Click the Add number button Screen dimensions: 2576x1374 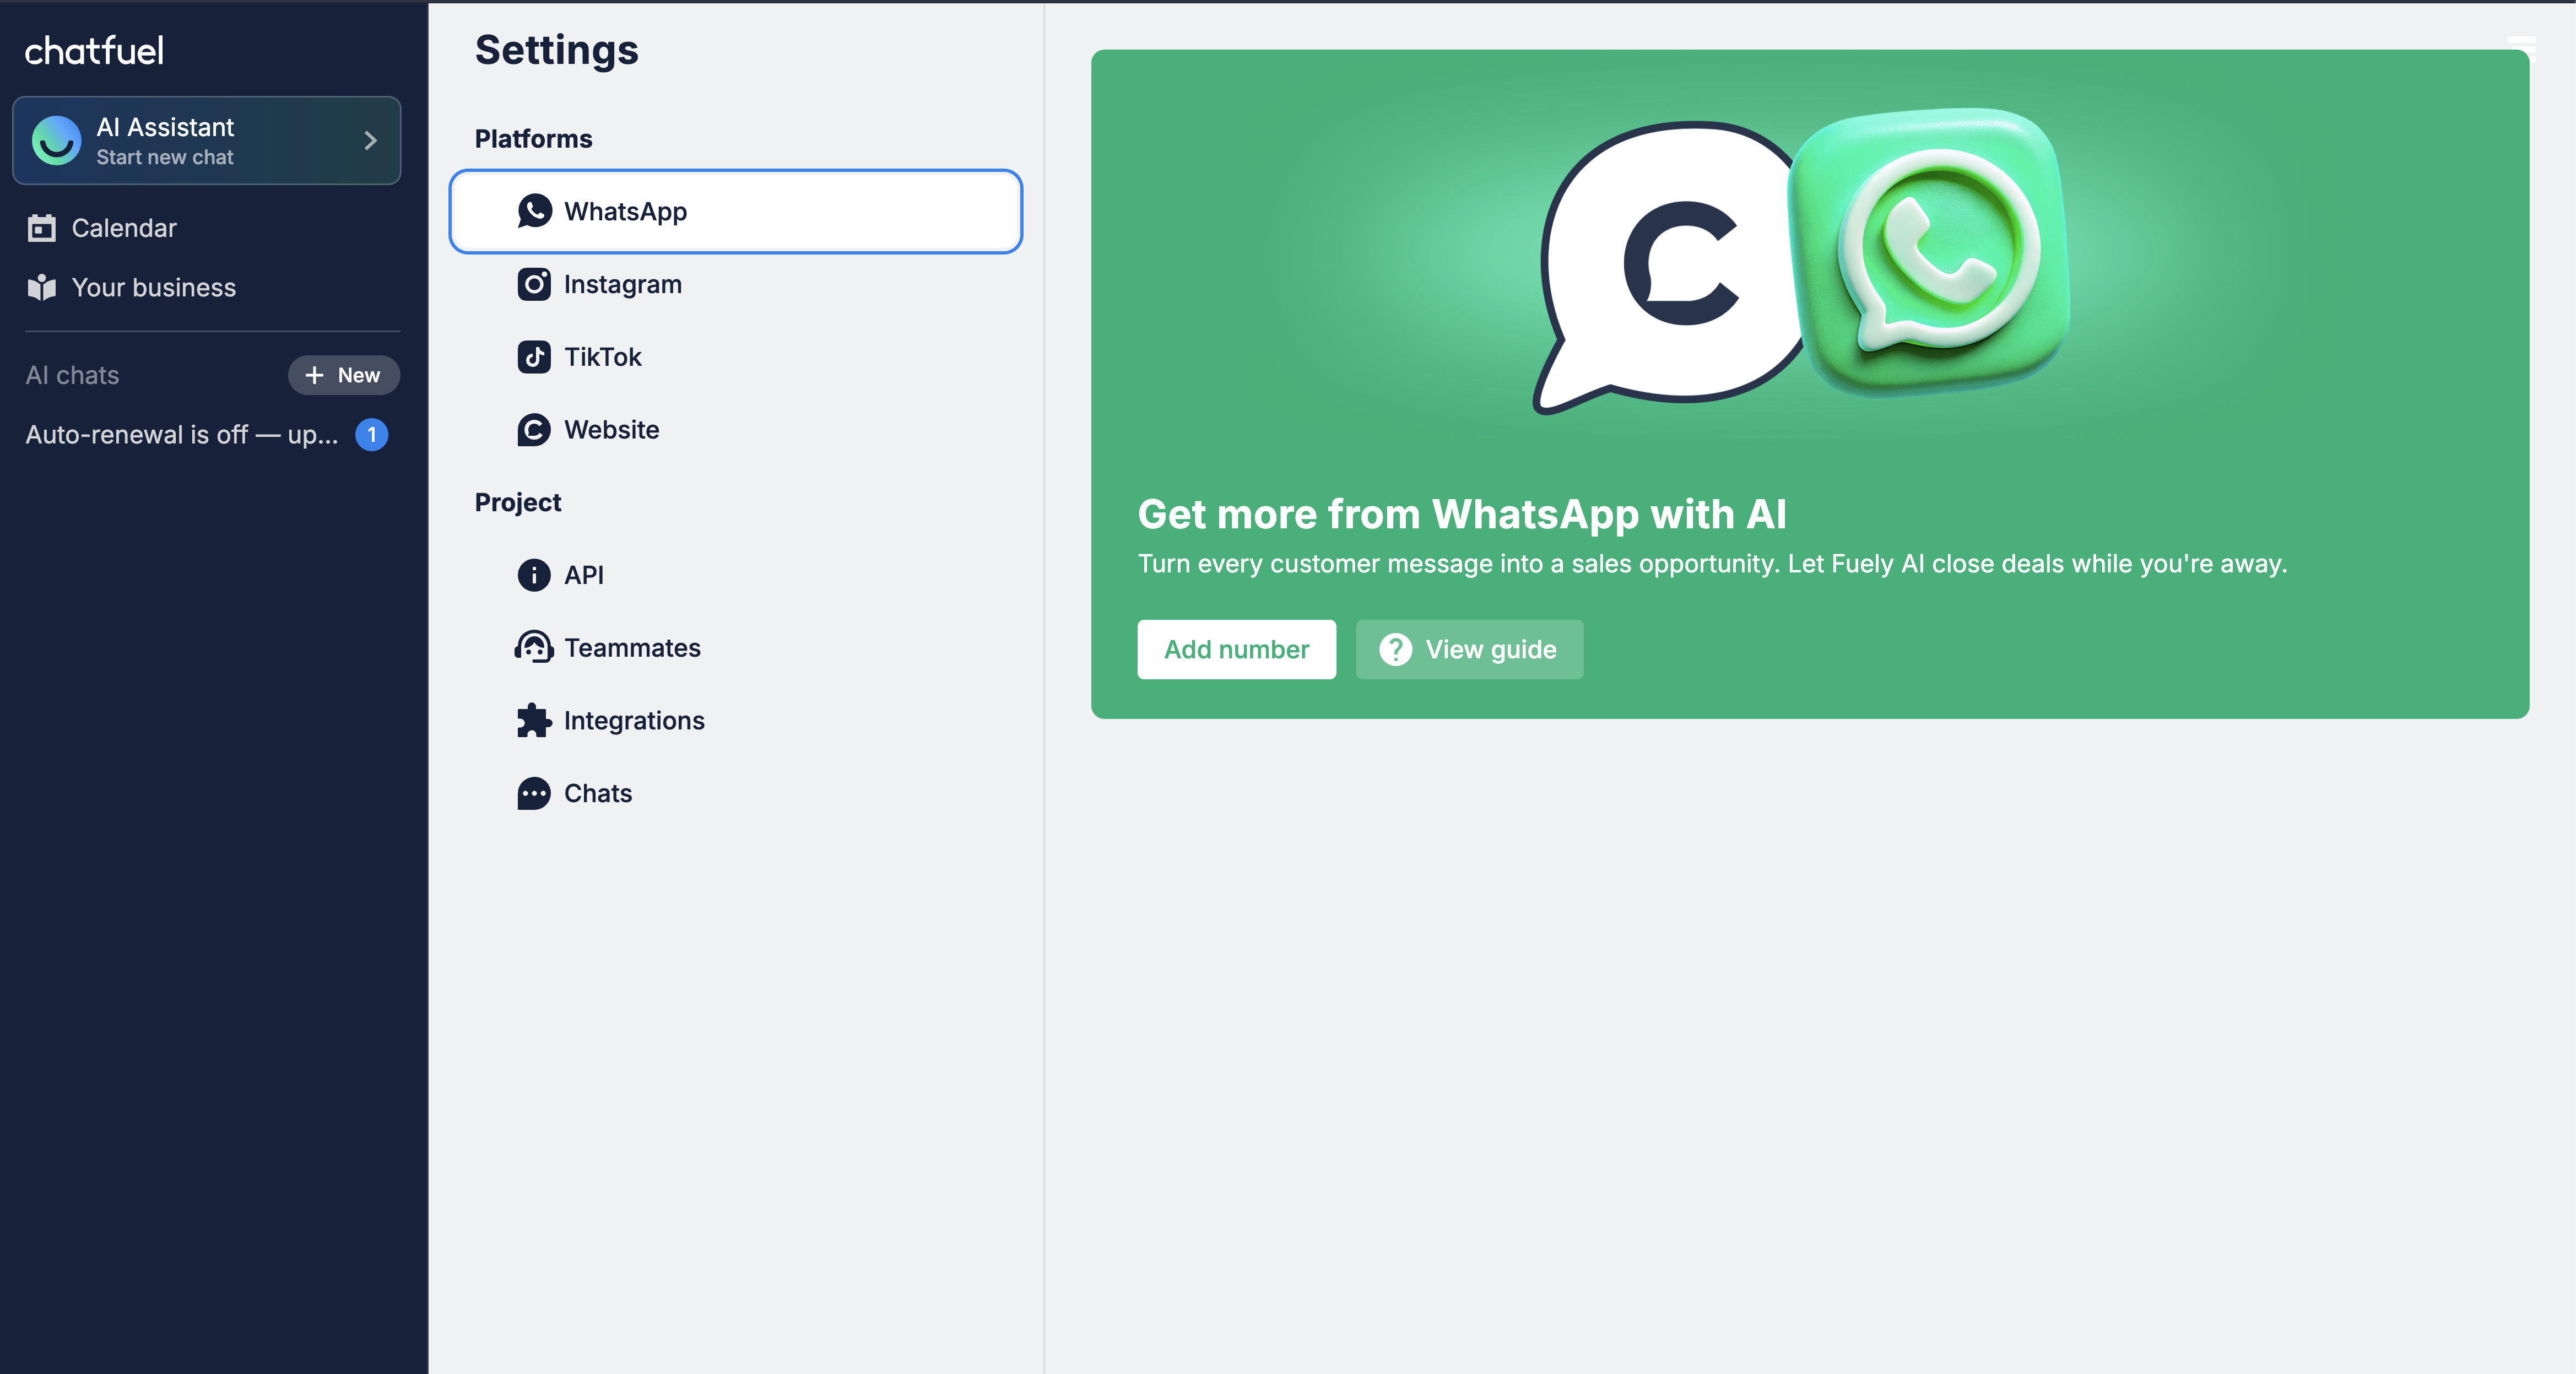[1236, 650]
